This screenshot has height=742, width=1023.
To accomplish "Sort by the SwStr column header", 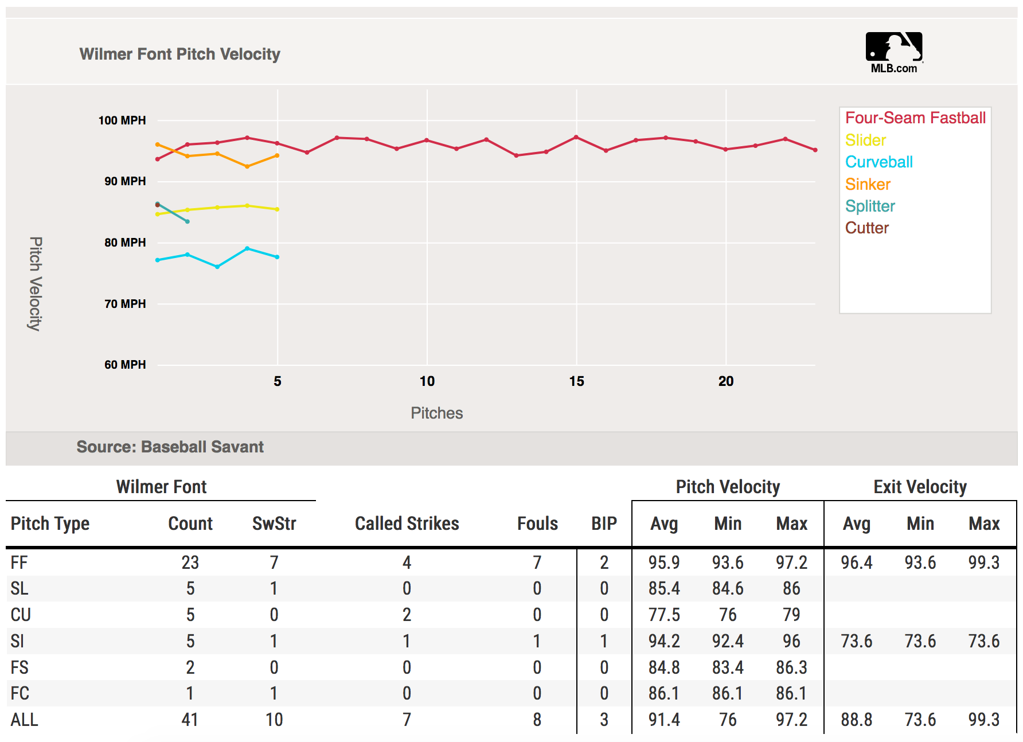I will (274, 524).
